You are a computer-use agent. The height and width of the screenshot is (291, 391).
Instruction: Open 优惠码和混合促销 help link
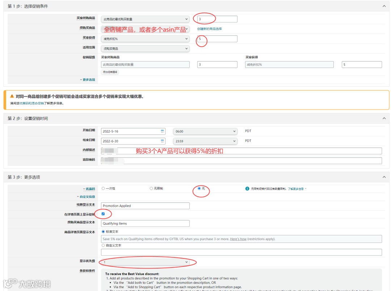coord(32,103)
